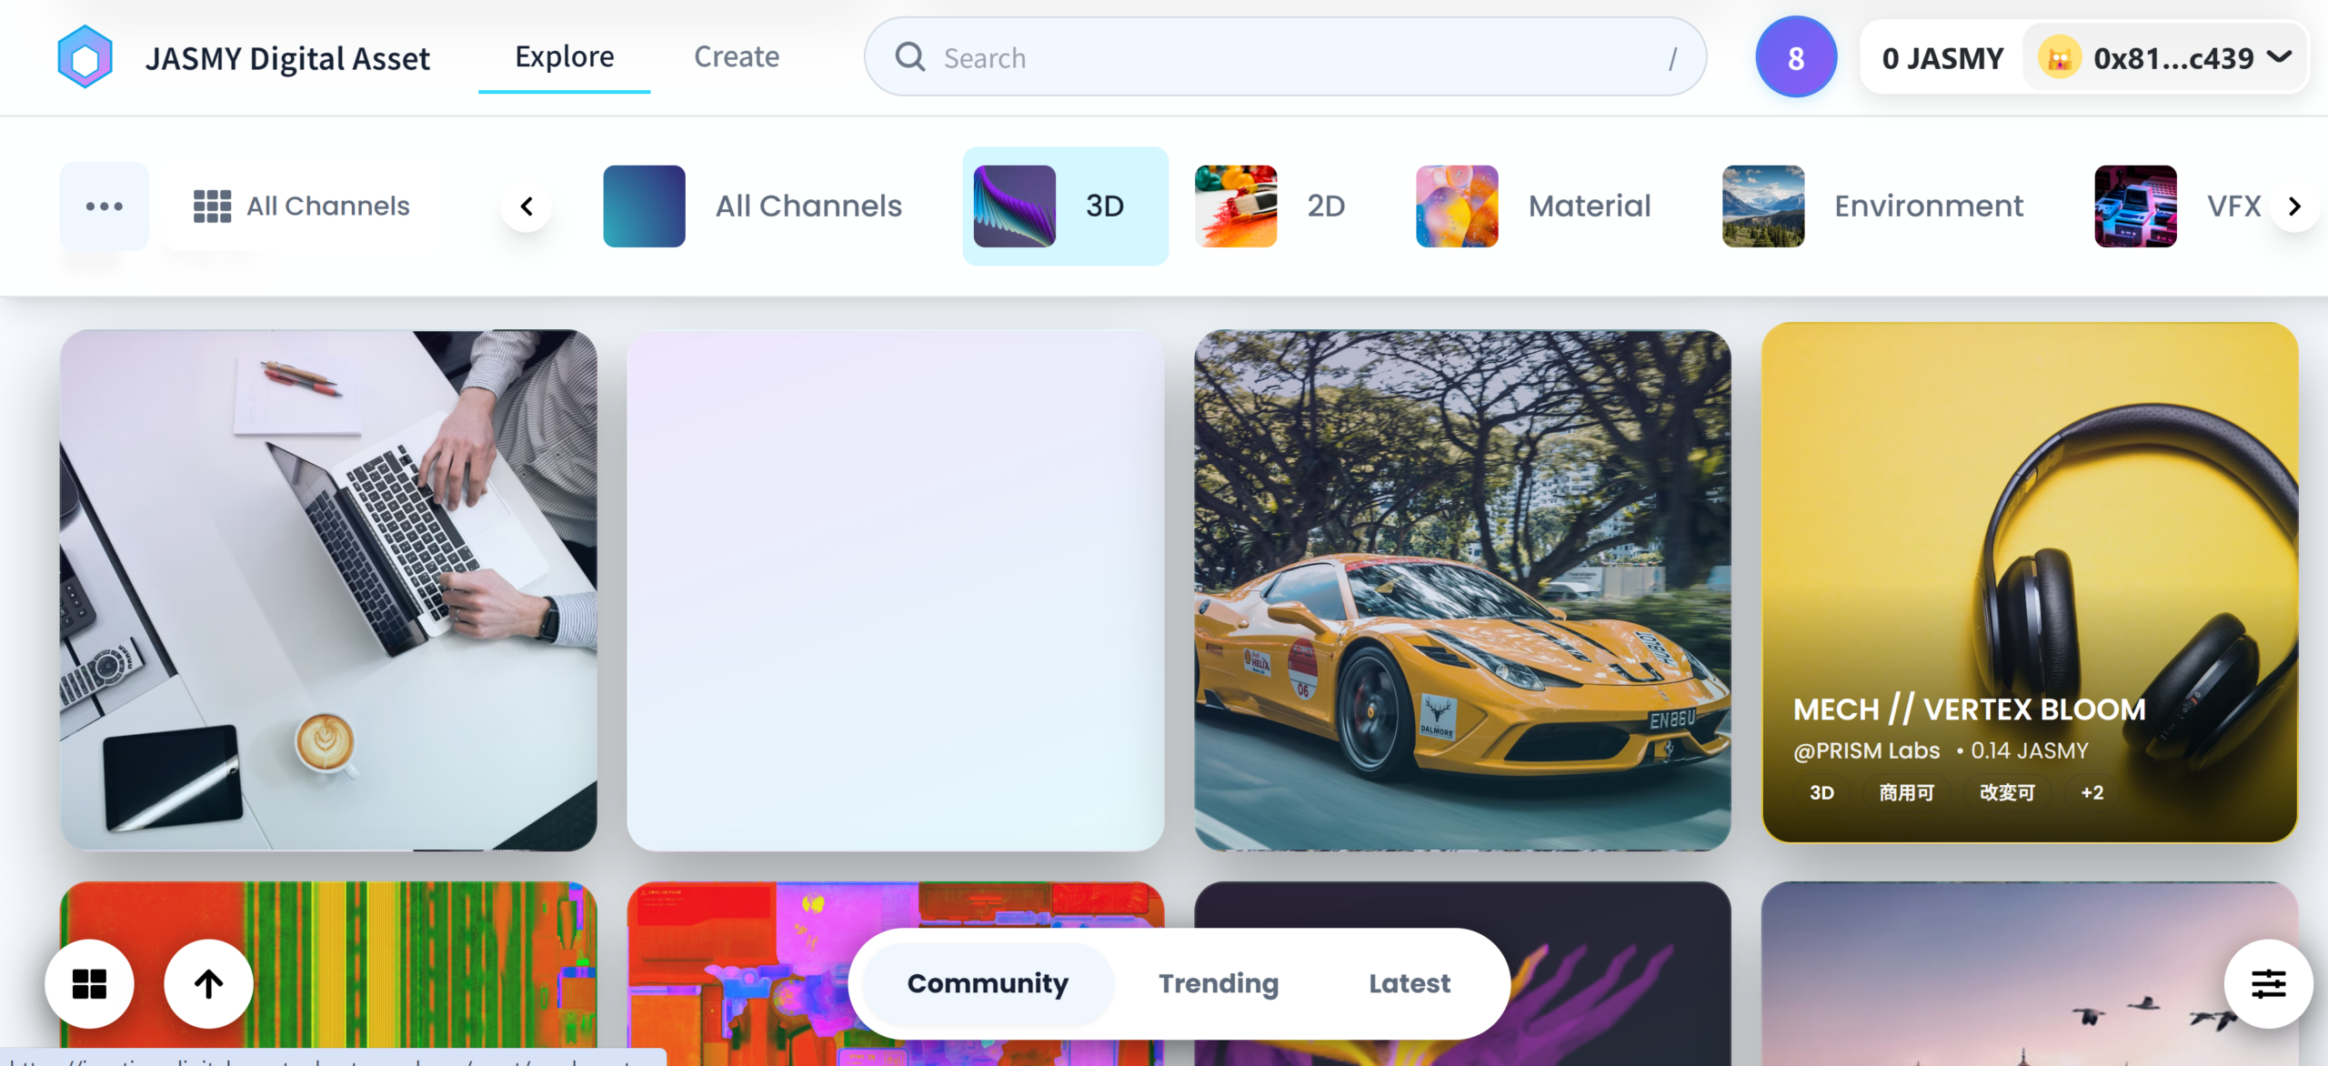This screenshot has width=2328, height=1066.
Task: Click the wallet avatar icon beside address
Action: 2060,58
